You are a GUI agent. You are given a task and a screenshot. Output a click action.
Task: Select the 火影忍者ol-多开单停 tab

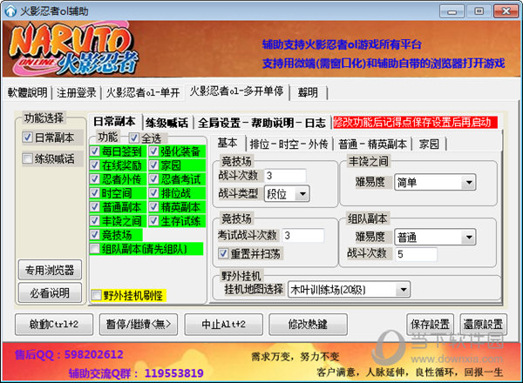click(236, 91)
